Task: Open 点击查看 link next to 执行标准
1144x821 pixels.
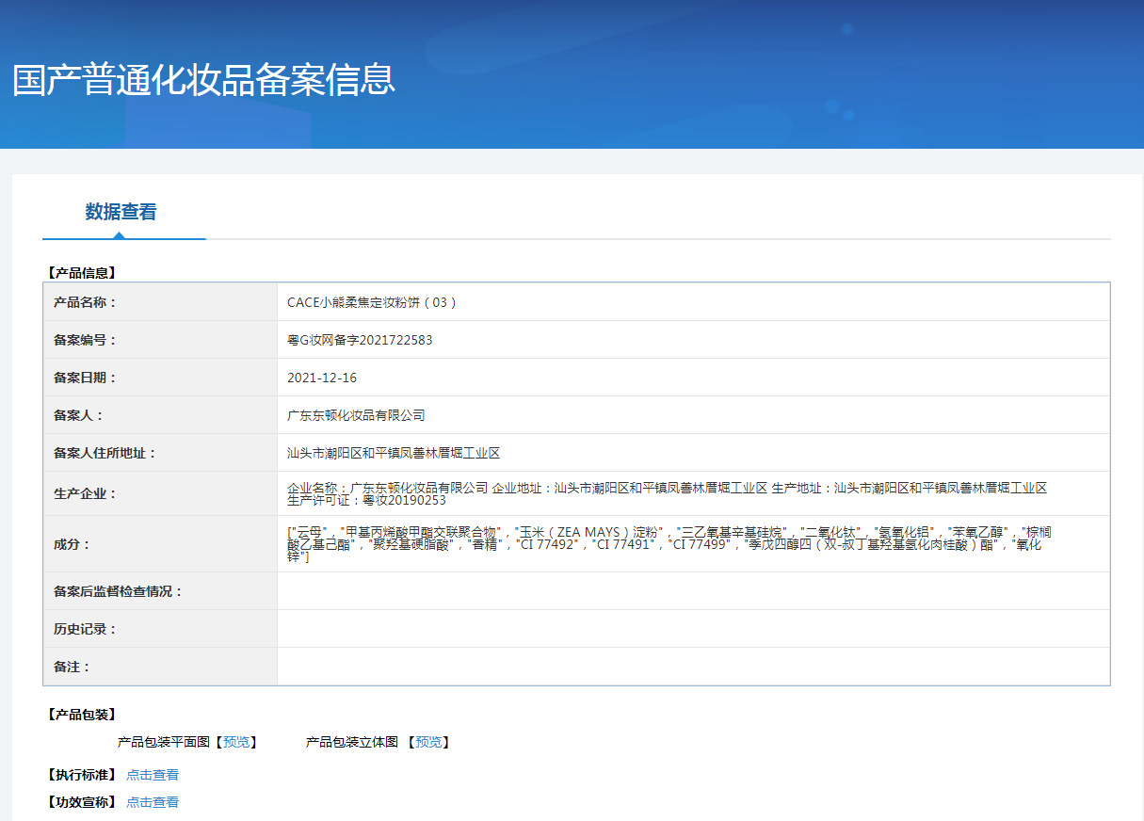Action: [x=153, y=775]
